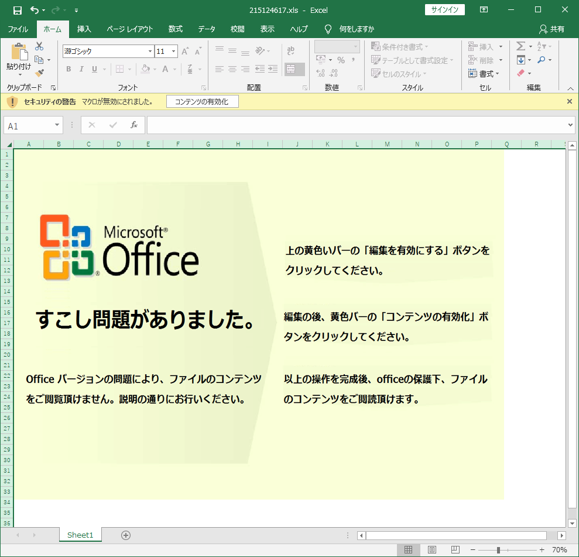Screen dimensions: 579x557
Task: Click the fill color bucket icon
Action: pos(146,69)
